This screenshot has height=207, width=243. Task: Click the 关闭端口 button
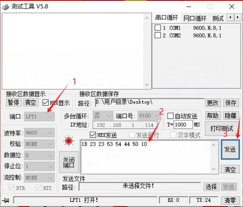coord(69,162)
